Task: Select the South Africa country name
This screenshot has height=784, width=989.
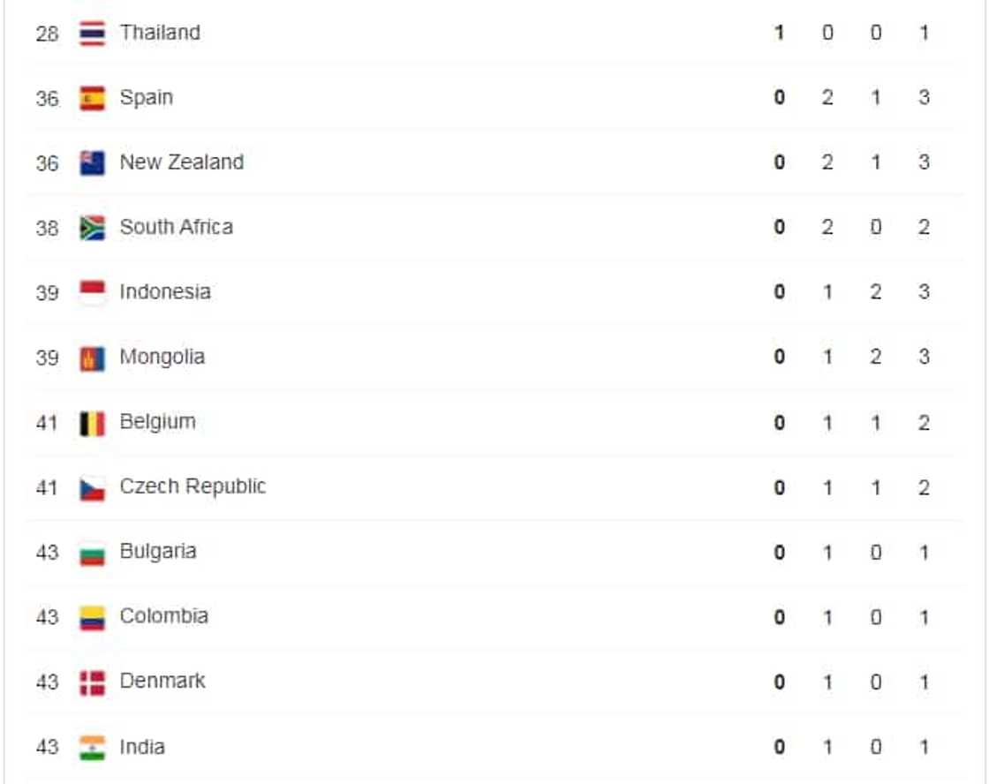Action: point(176,227)
